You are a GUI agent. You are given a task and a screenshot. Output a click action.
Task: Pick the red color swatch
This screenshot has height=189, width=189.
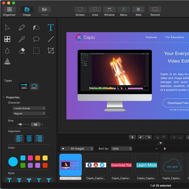point(45,165)
